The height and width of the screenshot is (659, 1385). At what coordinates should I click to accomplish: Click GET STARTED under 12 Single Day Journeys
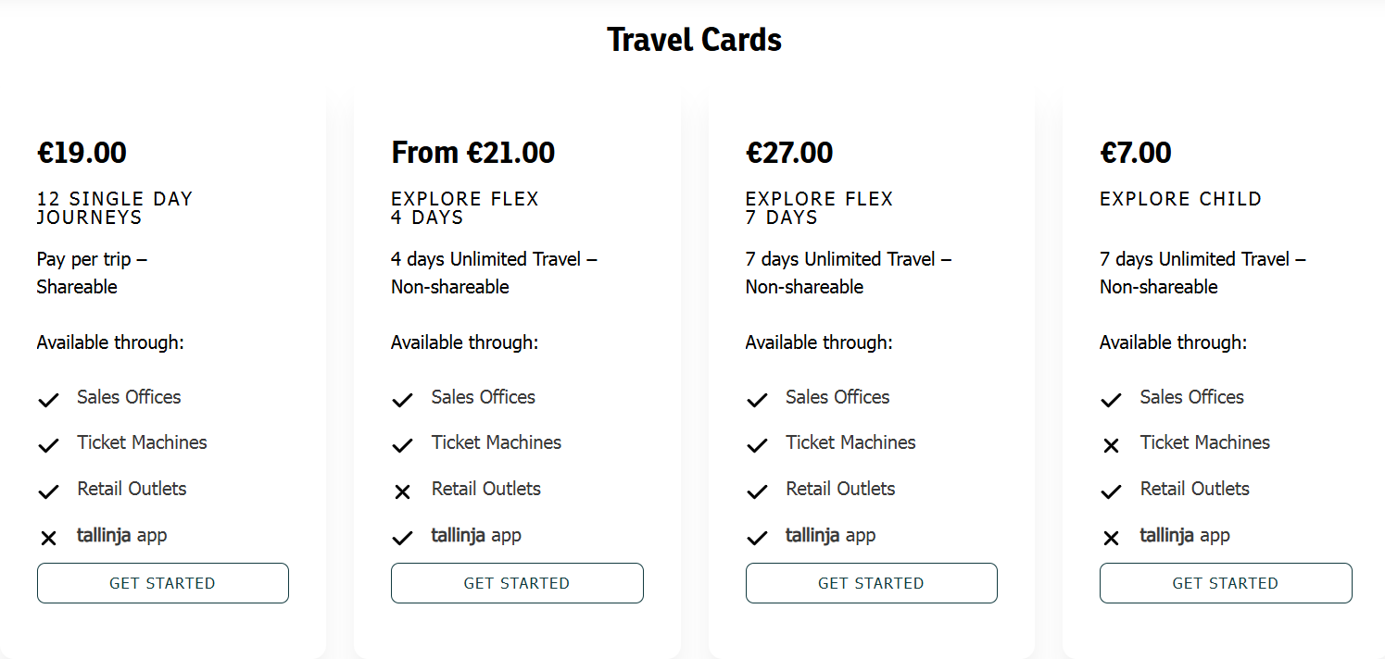tap(162, 583)
